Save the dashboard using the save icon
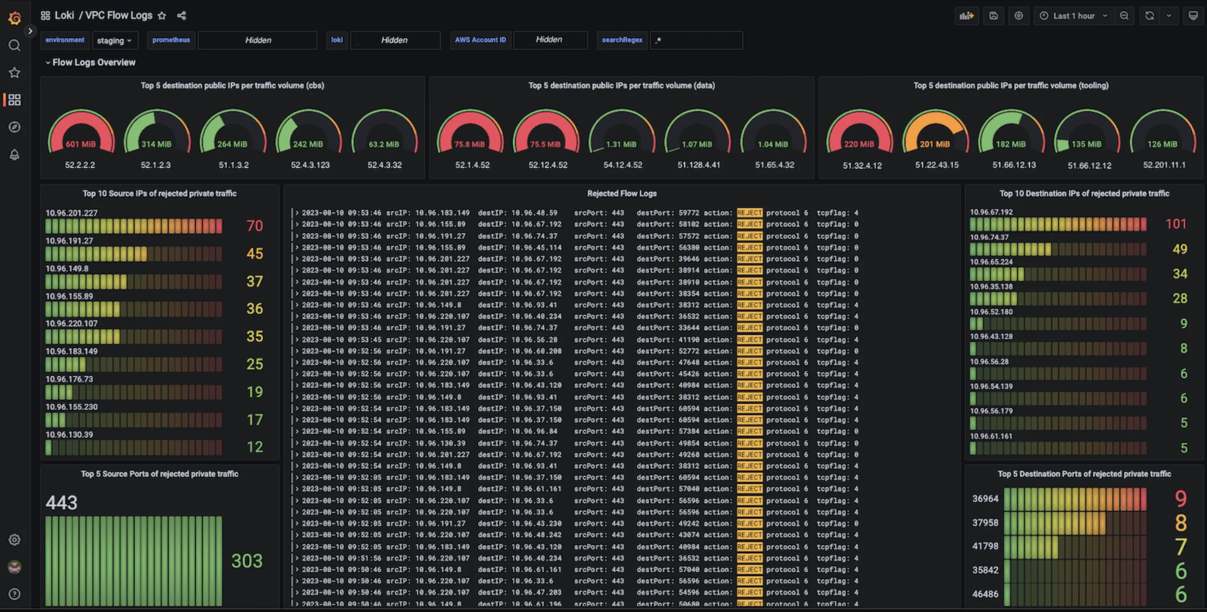Image resolution: width=1207 pixels, height=612 pixels. pos(994,16)
